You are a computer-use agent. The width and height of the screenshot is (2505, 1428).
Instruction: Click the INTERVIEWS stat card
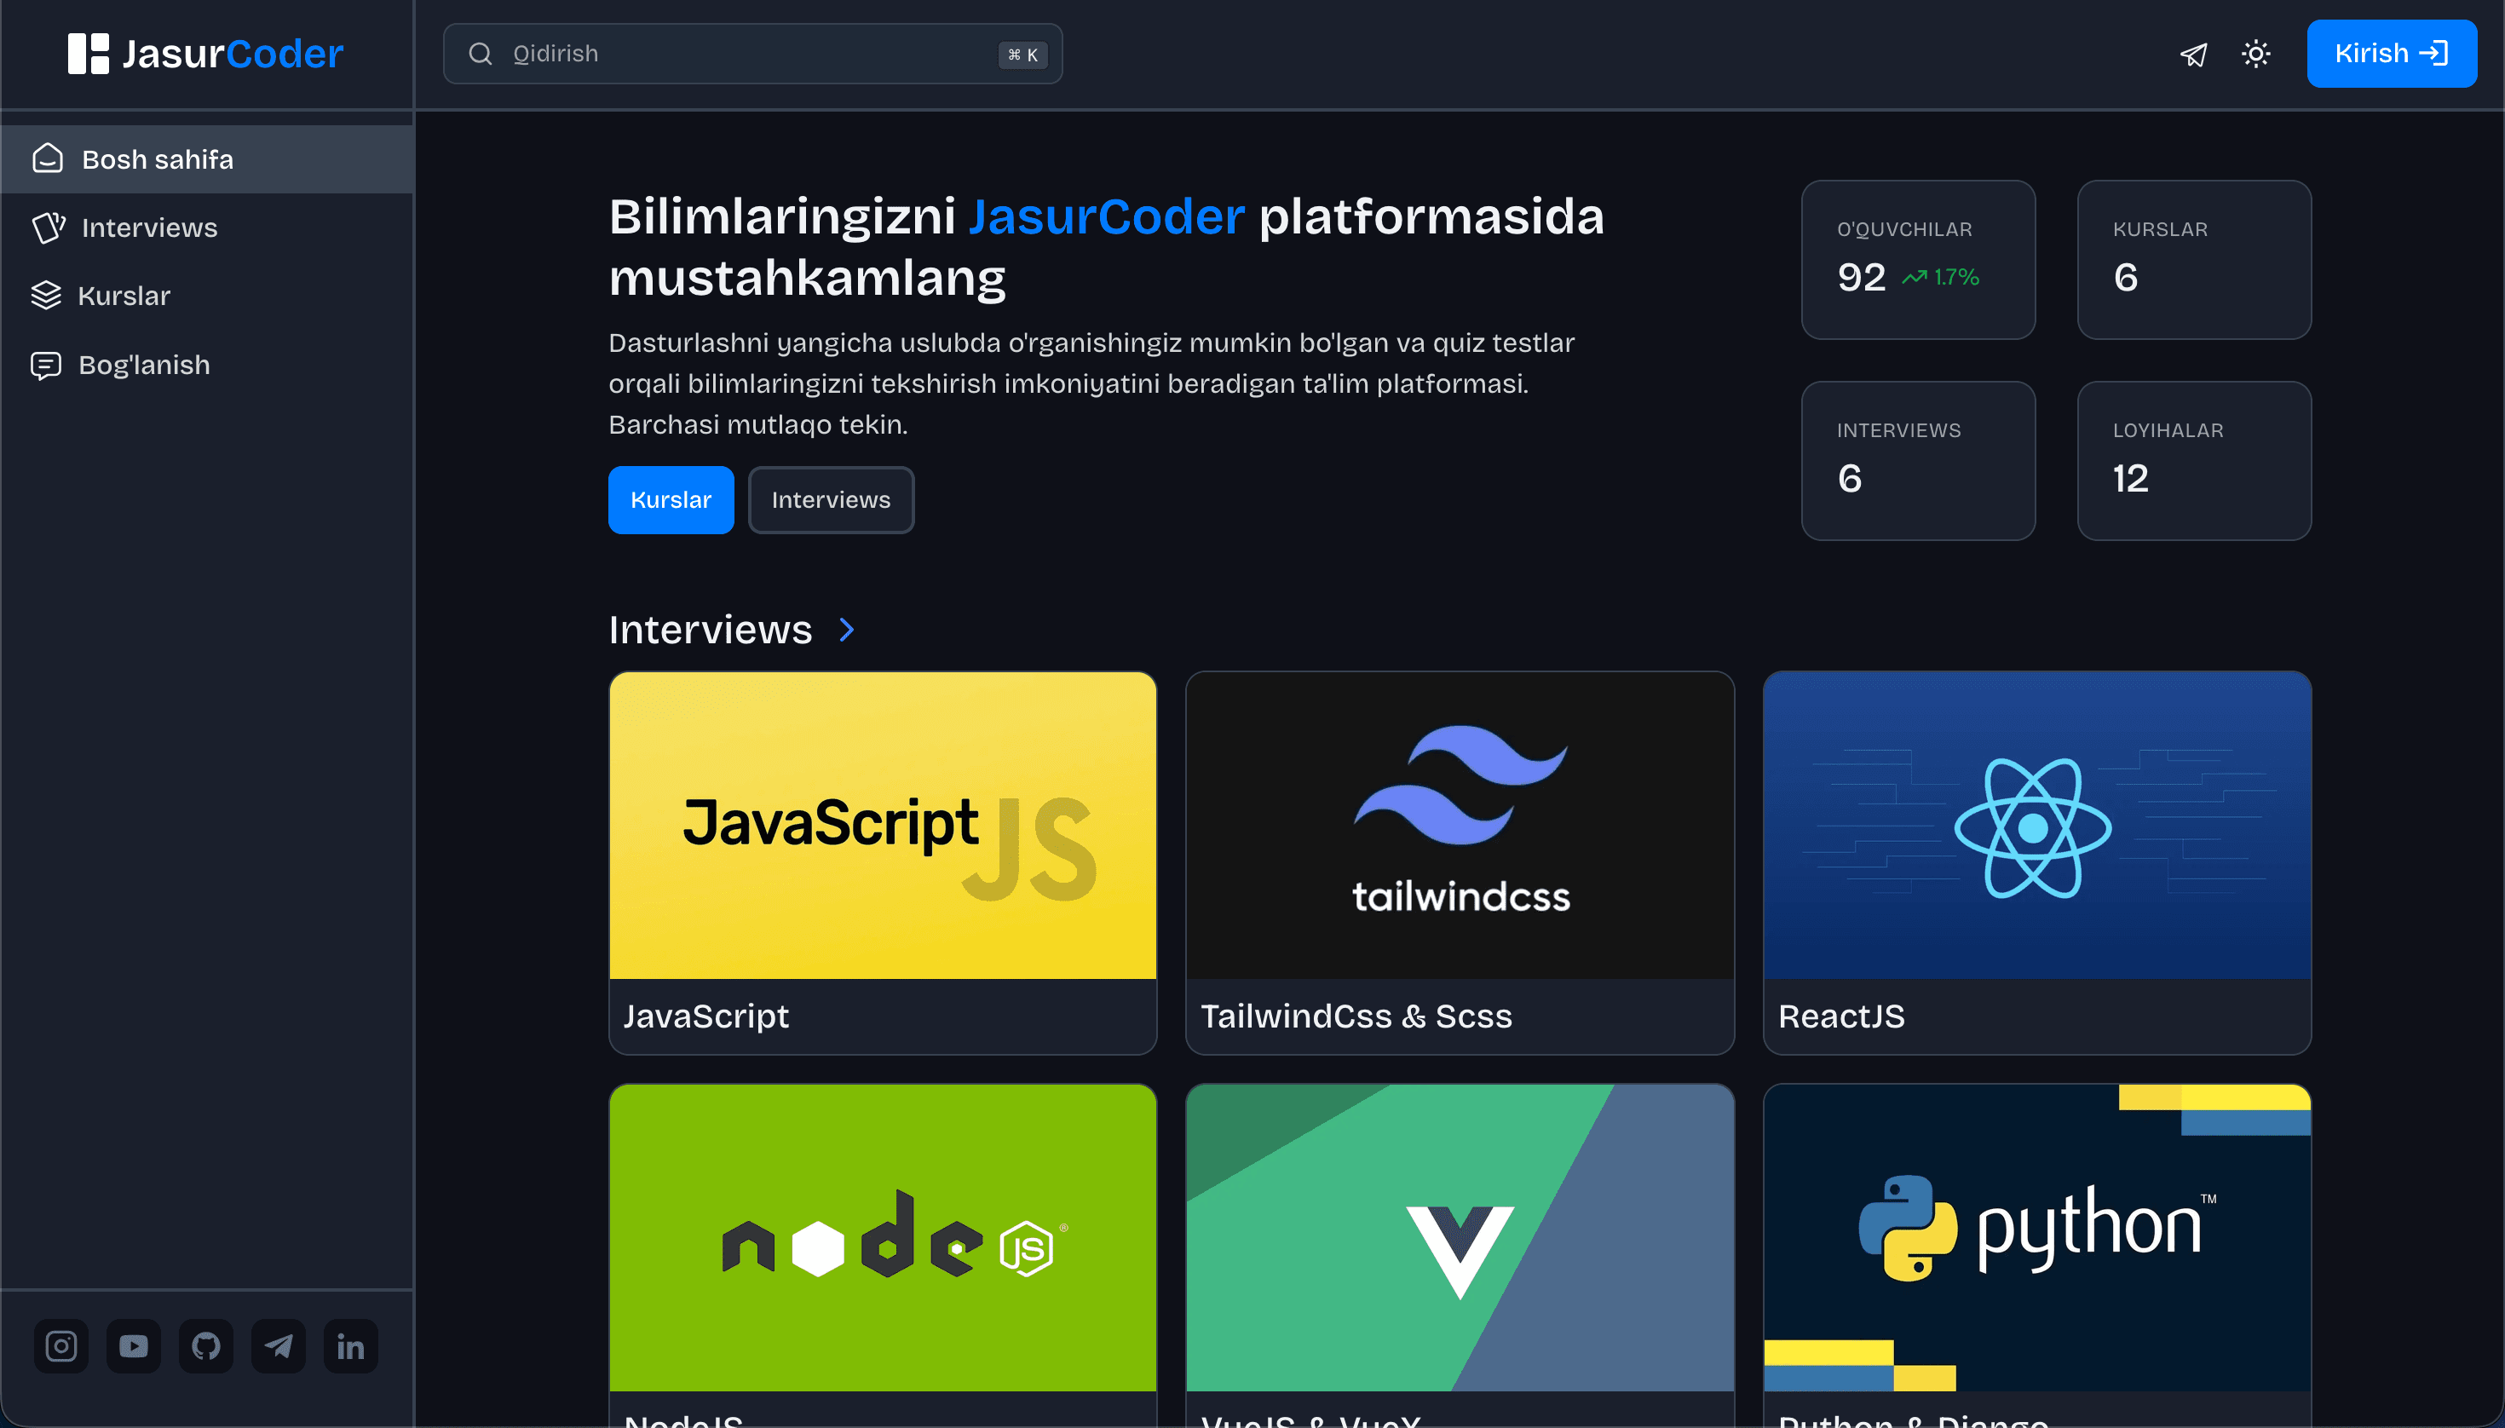click(1919, 461)
